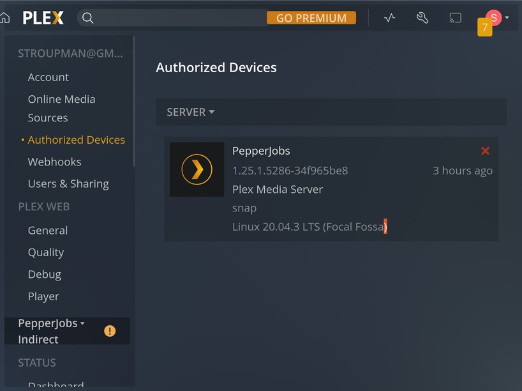This screenshot has width=522, height=391.
Task: Go to Users & Sharing
Action: pyautogui.click(x=68, y=184)
